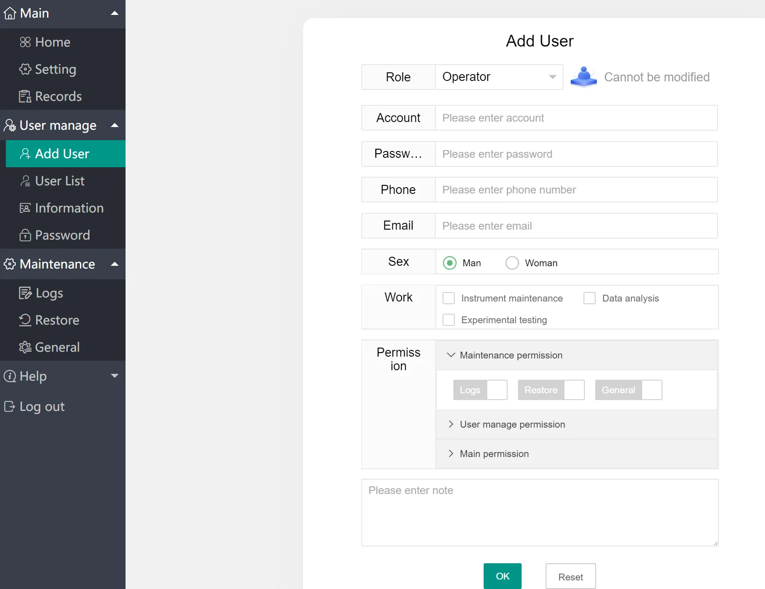
Task: Check the Data analysis checkbox
Action: (590, 298)
